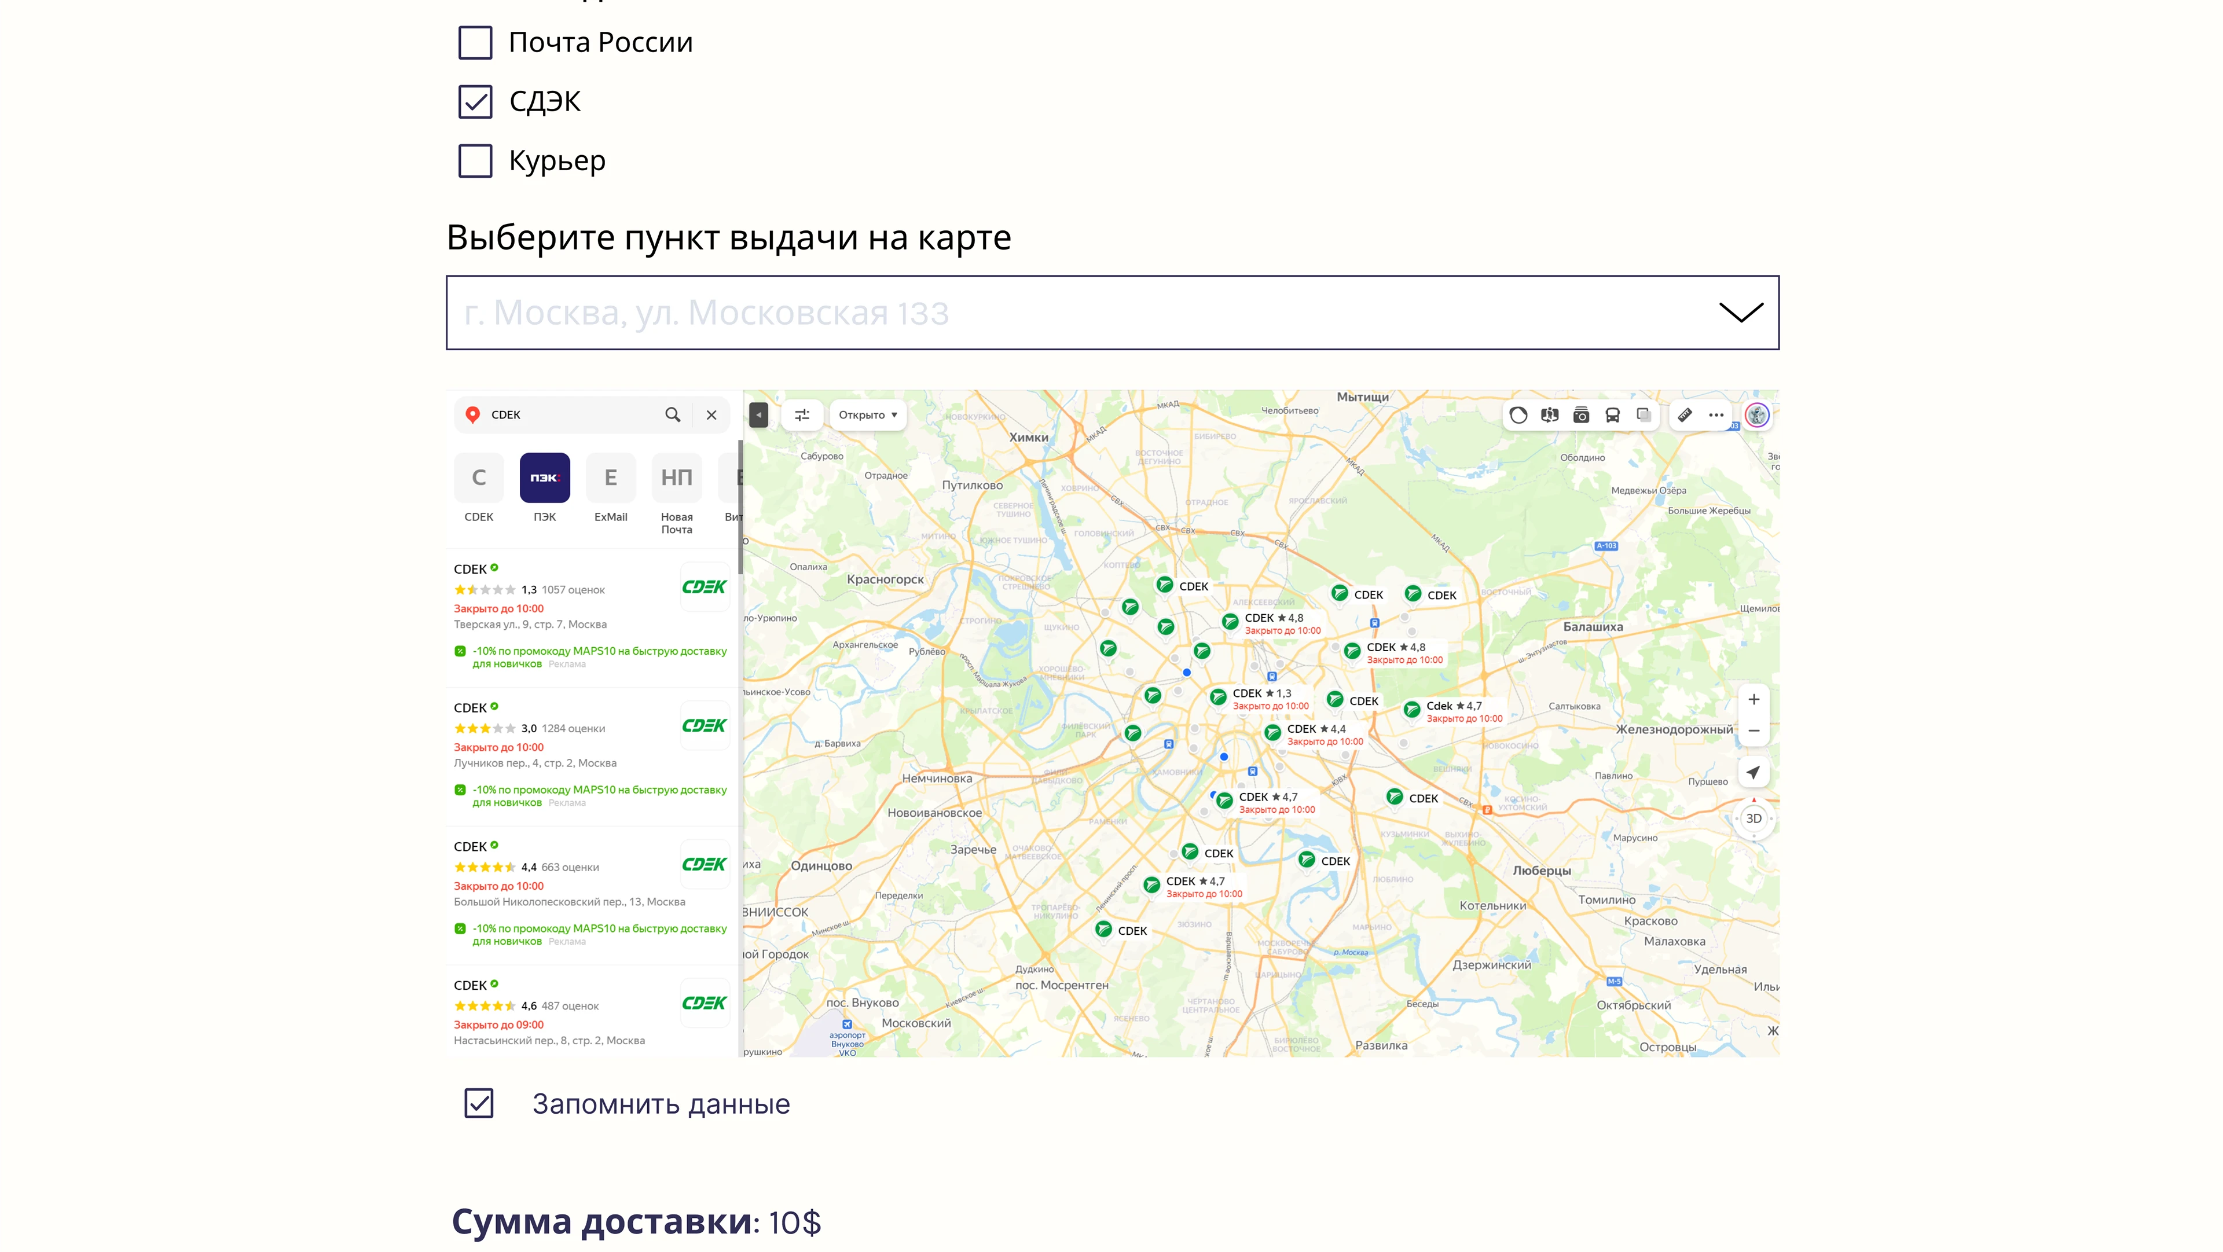The width and height of the screenshot is (2223, 1252).
Task: Check the Почта России checkbox
Action: coord(475,42)
